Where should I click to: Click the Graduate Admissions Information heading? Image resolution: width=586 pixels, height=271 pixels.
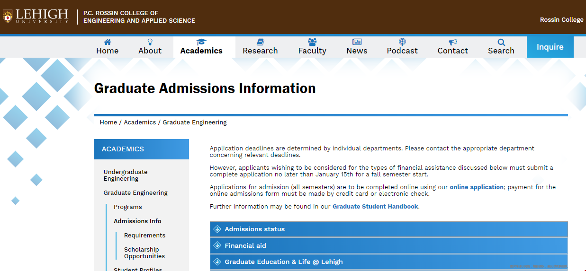205,88
